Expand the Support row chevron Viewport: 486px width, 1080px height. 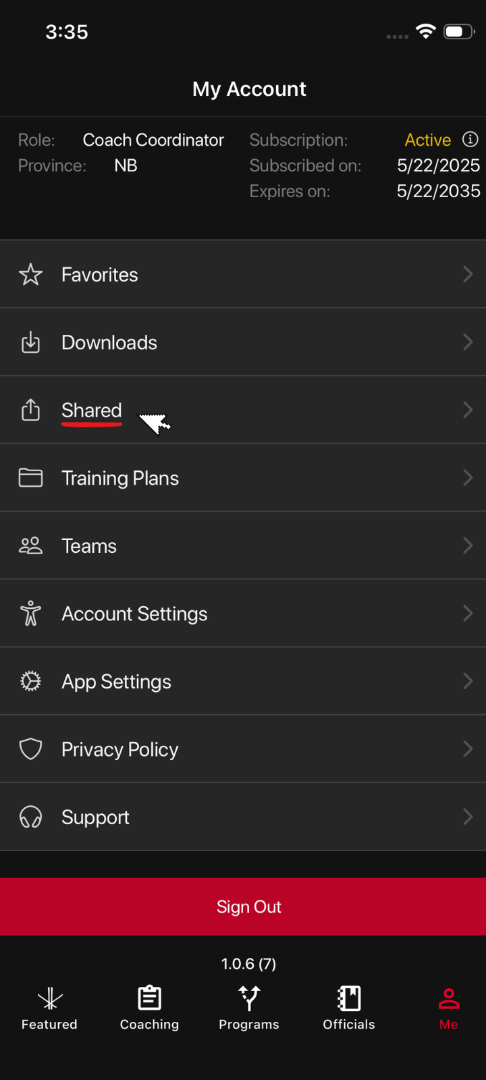(x=468, y=817)
